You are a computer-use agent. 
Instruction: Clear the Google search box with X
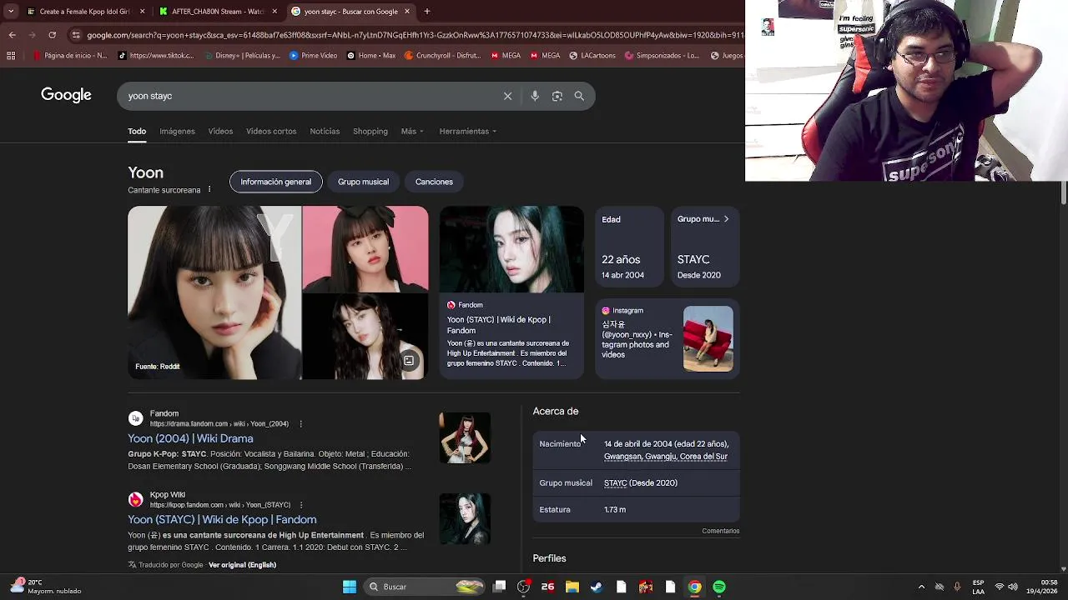(507, 96)
